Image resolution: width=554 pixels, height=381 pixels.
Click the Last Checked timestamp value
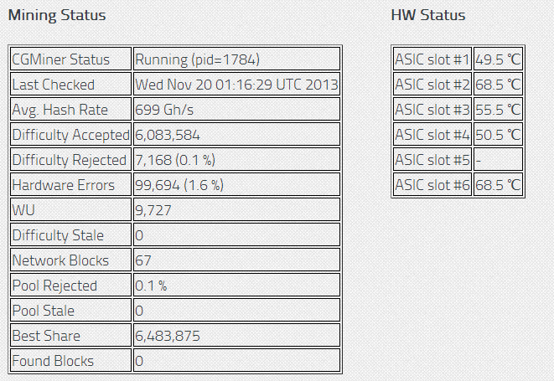[236, 84]
